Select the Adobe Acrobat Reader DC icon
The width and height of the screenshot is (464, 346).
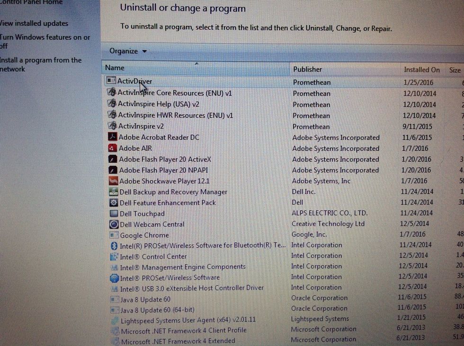point(112,137)
